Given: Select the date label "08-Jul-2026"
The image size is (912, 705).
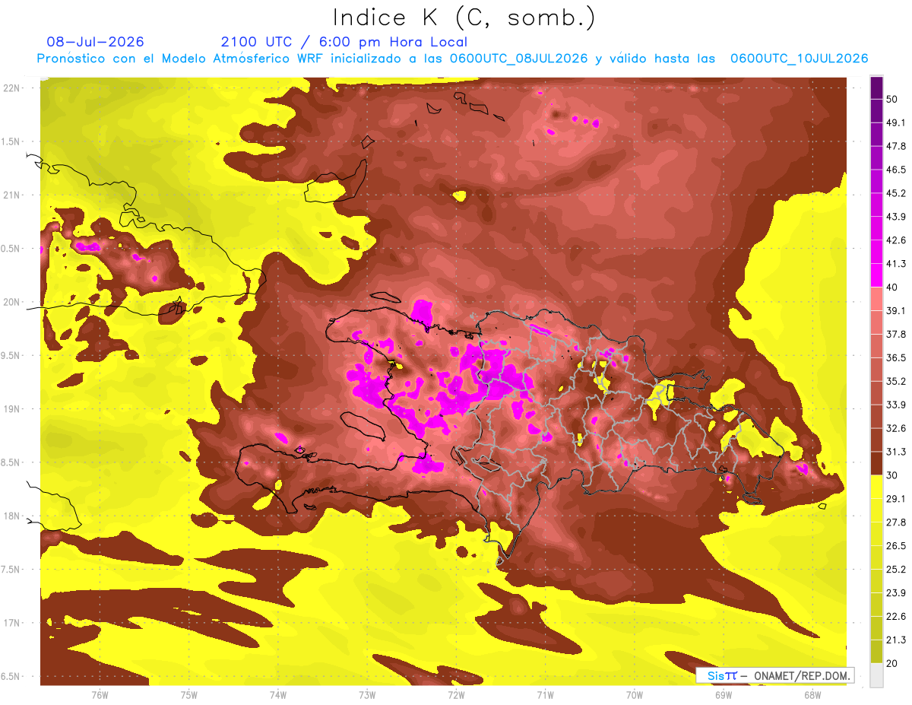Looking at the screenshot, I should tap(95, 42).
